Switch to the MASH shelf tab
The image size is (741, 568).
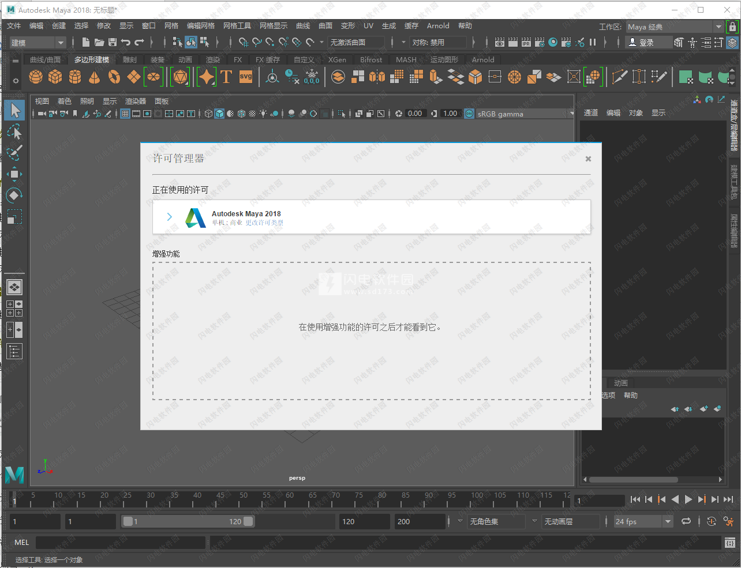pyautogui.click(x=406, y=59)
